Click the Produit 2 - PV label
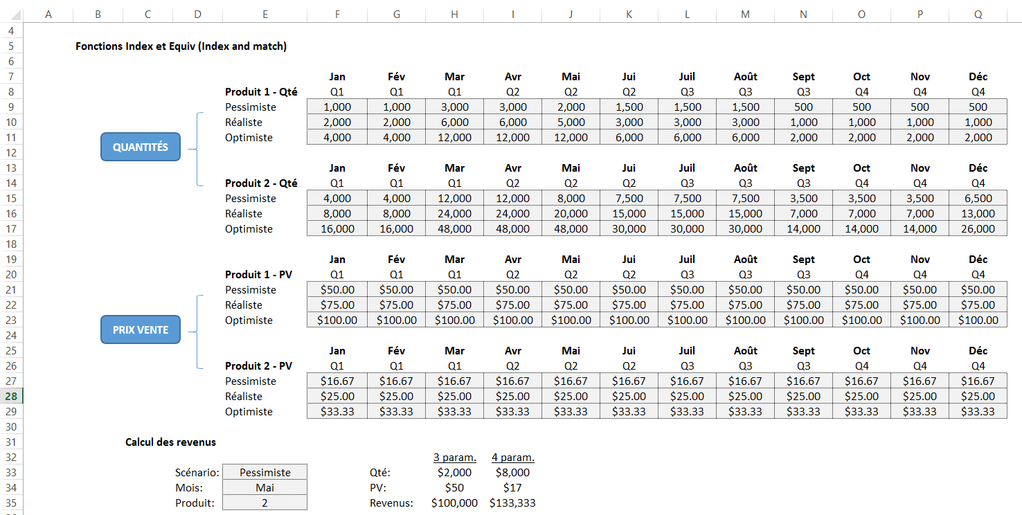 click(x=258, y=365)
